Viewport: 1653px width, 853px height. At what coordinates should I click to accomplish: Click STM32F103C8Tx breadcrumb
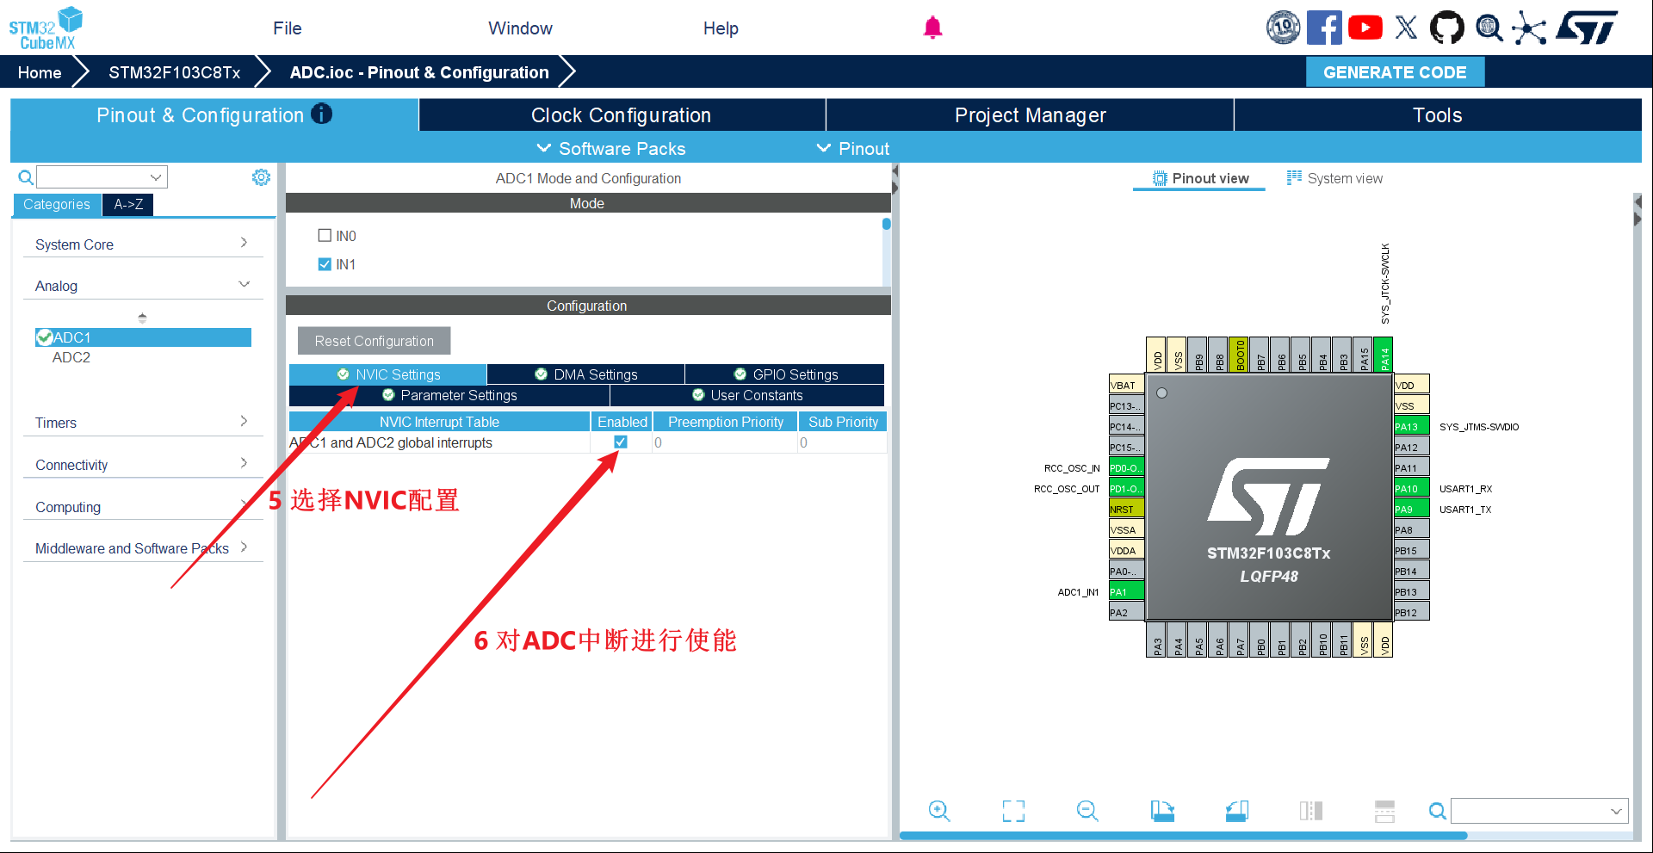(174, 72)
